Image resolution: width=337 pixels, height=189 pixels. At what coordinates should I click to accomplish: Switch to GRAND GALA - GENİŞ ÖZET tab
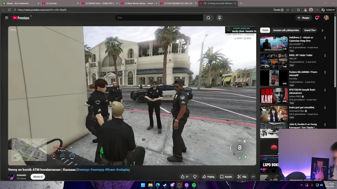[x=100, y=3]
